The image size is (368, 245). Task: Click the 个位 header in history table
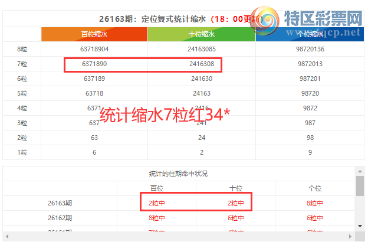click(315, 188)
